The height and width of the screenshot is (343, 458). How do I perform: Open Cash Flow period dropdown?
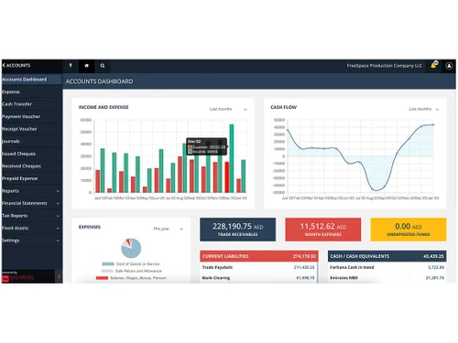pos(424,109)
